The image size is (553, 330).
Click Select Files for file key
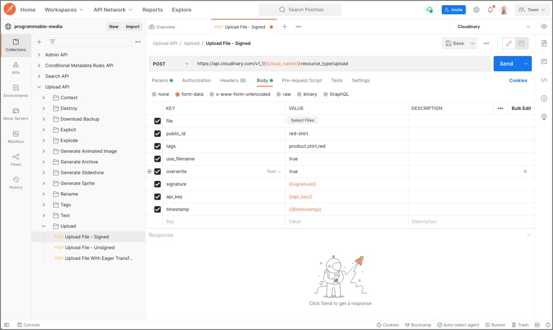tap(303, 120)
